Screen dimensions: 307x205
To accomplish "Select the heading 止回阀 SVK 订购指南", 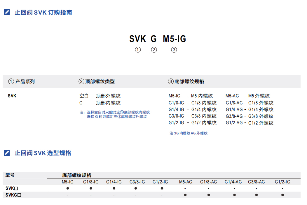I will click(43, 13).
